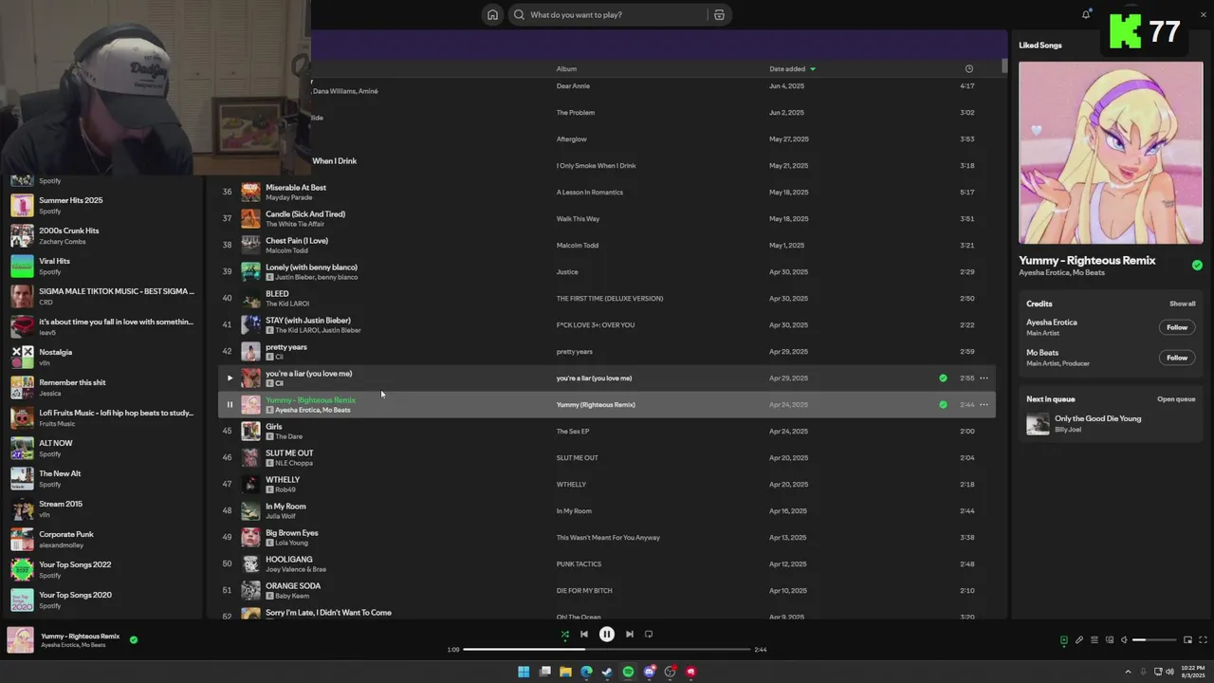Open the notifications bell
1214x683 pixels.
point(1086,14)
